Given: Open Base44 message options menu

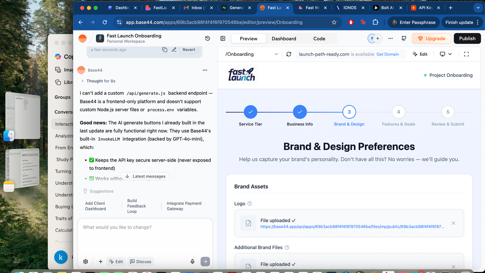Looking at the screenshot, I should pyautogui.click(x=205, y=70).
